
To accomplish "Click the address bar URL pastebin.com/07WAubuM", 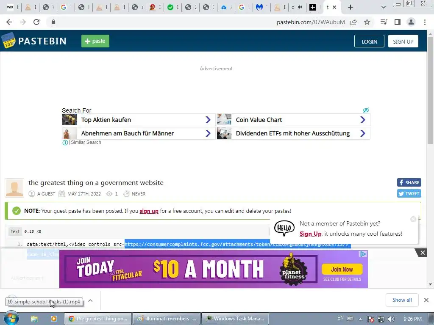I will tap(311, 22).
